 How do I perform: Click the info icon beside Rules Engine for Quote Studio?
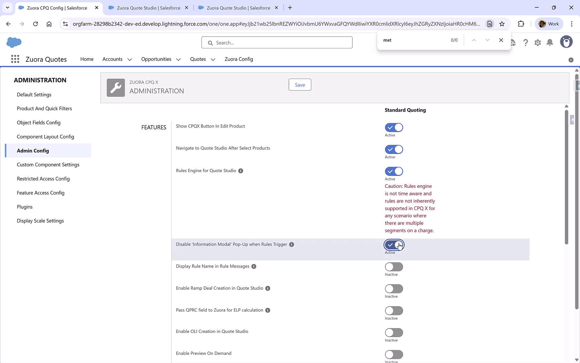click(240, 171)
